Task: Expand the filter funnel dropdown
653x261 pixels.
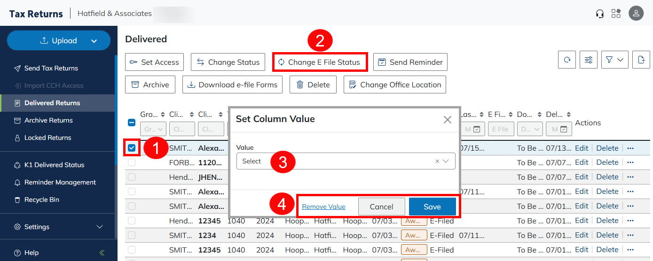Action: (x=614, y=60)
